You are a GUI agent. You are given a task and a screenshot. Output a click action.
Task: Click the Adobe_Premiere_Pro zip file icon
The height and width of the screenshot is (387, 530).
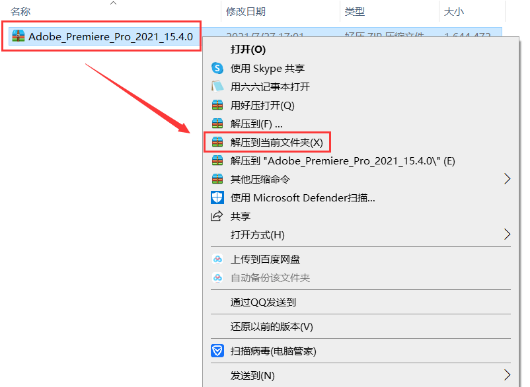(x=19, y=36)
